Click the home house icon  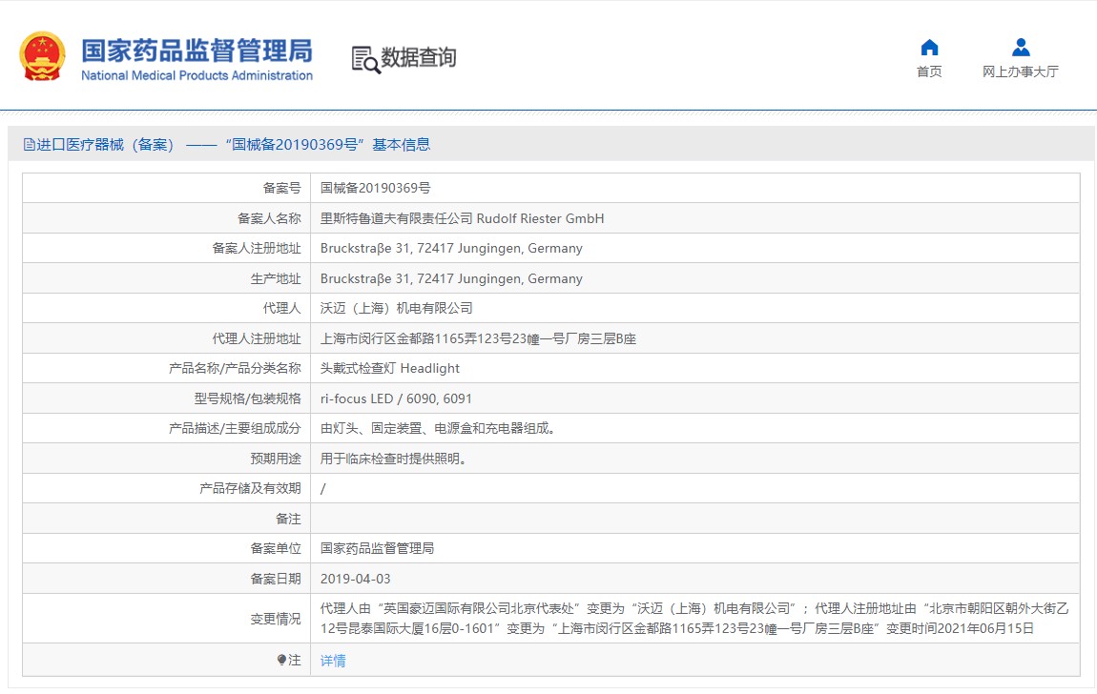929,48
